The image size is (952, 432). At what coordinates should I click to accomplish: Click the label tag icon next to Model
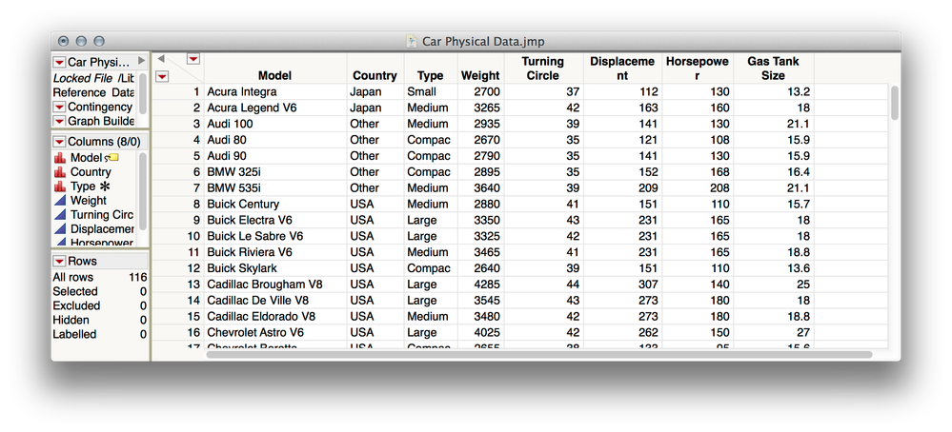(112, 158)
